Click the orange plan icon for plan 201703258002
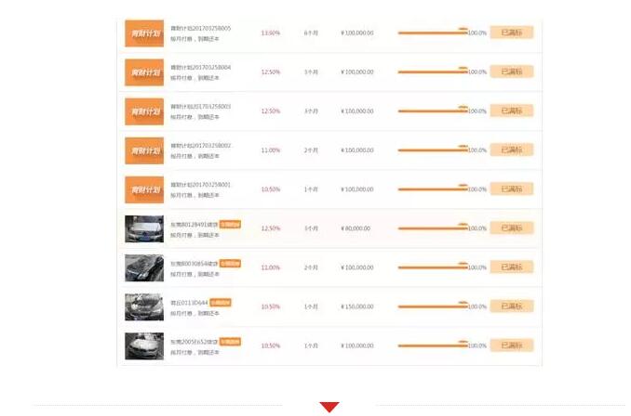The image size is (631, 416). (144, 150)
